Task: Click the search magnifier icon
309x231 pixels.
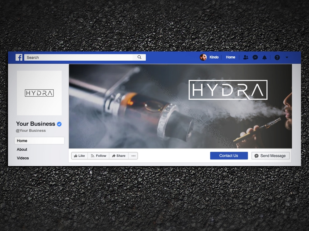Action: 139,57
